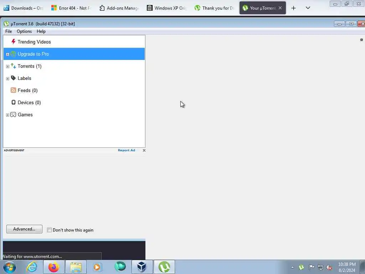The image size is (365, 274).
Task: Click the Games controller icon
Action: [x=13, y=115]
